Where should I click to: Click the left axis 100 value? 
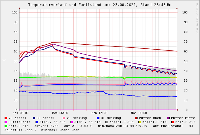tap(15, 12)
